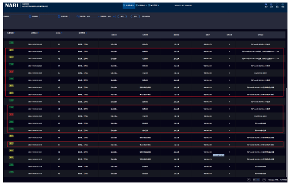Screen dimensions: 290x186
Task: Open the page number dropdown in pagination
Action: (256, 180)
